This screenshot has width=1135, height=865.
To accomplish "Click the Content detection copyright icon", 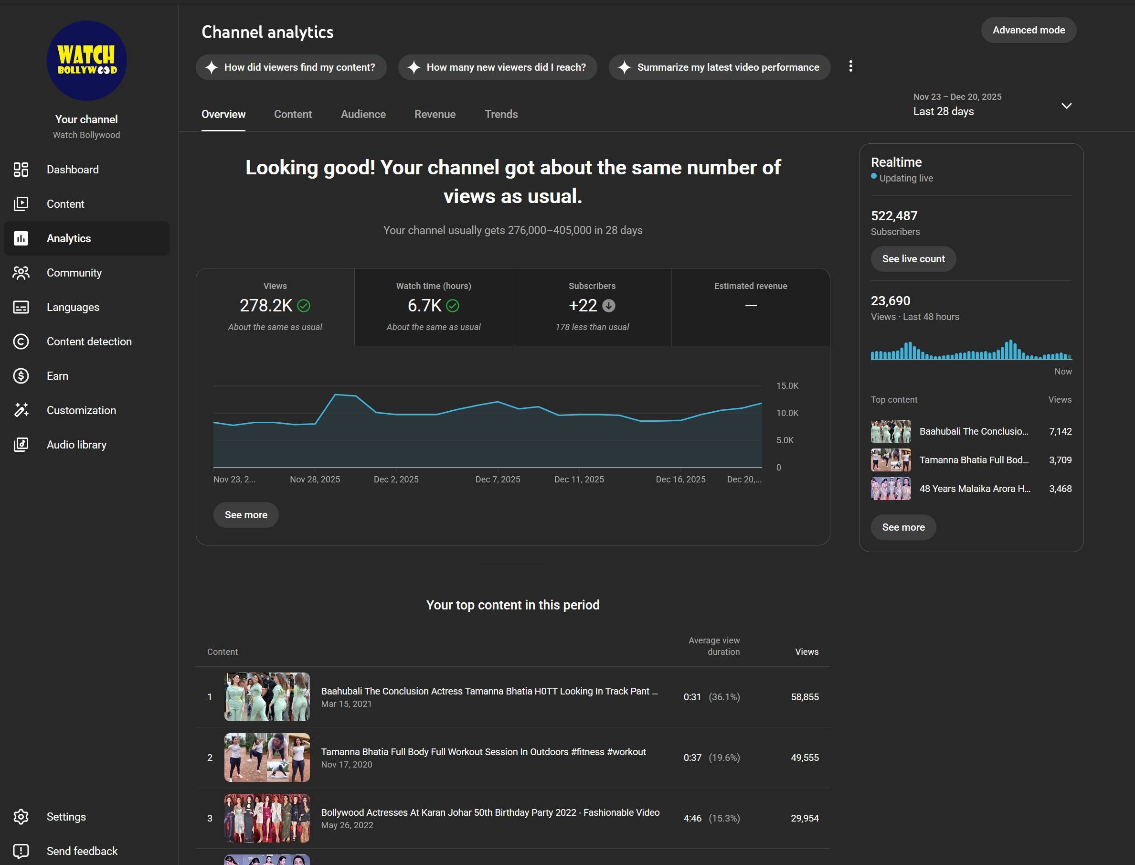I will point(21,342).
